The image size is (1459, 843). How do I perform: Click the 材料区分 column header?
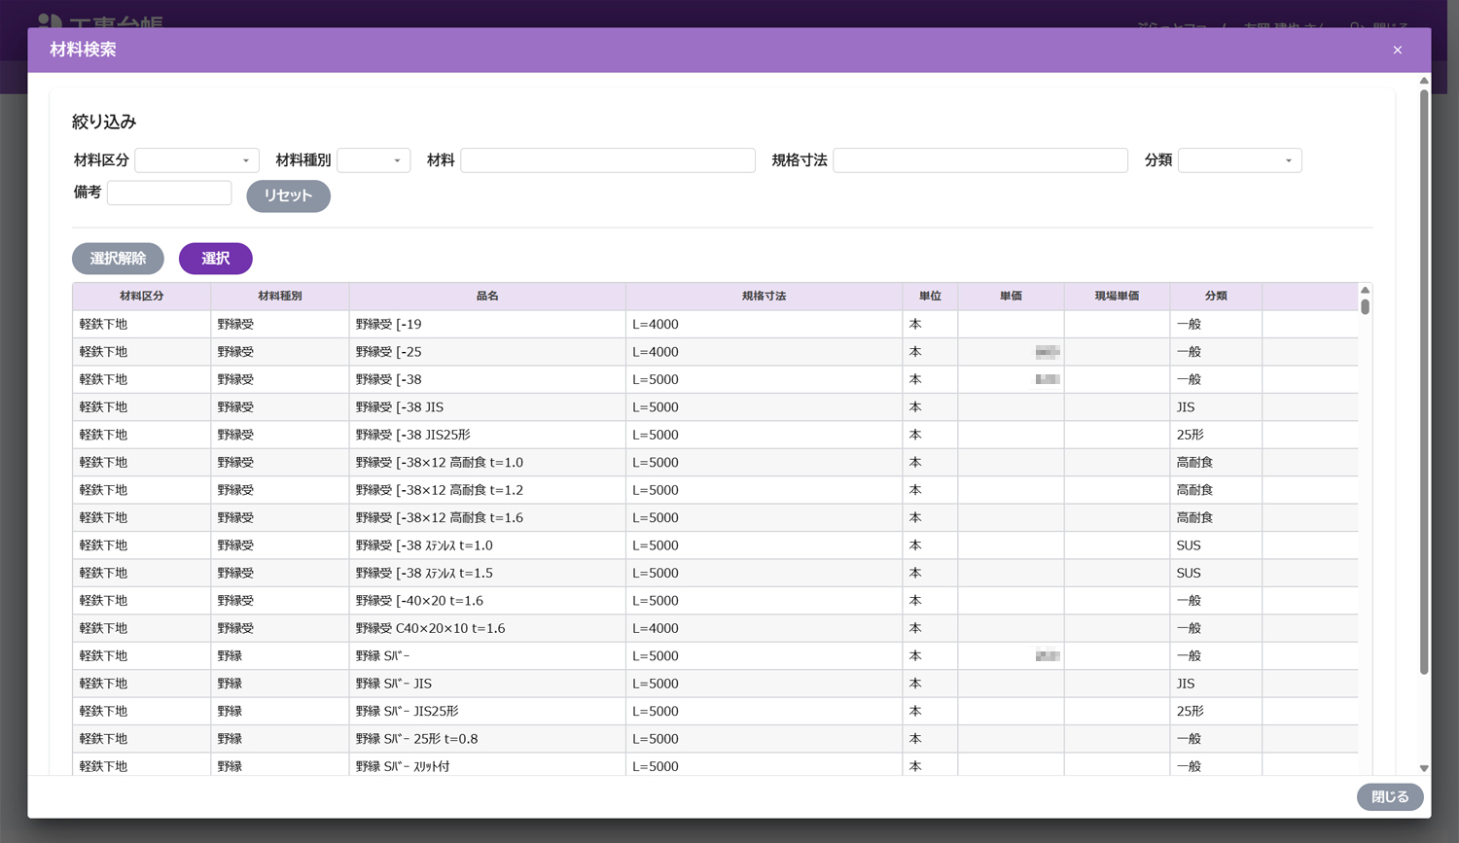click(x=141, y=297)
